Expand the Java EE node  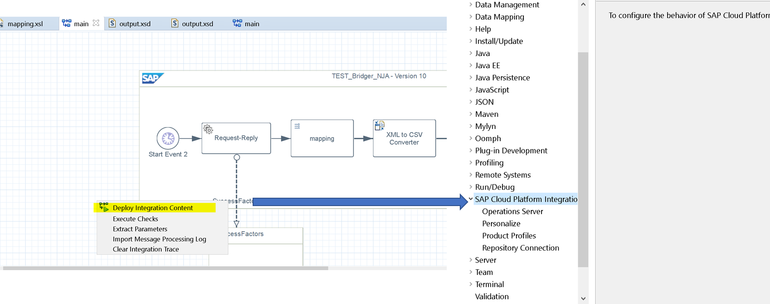[x=470, y=65]
